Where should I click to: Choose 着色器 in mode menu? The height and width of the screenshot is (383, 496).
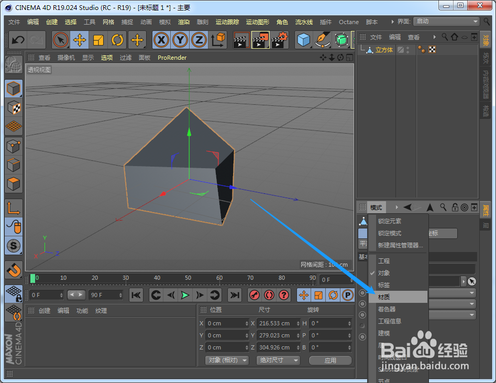pyautogui.click(x=398, y=309)
